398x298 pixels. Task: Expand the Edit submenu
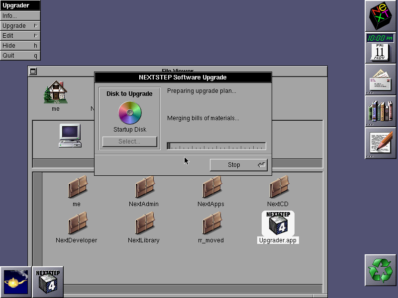20,36
